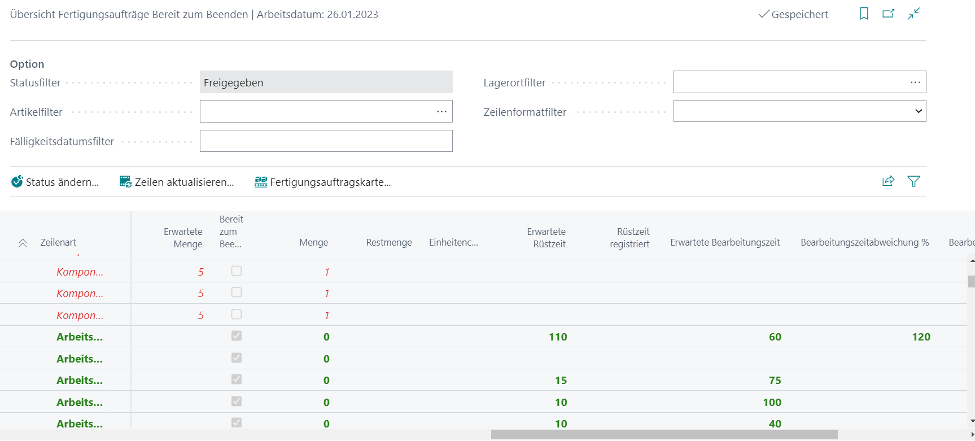
Task: Click the vertical scrollbar thumb
Action: pyautogui.click(x=971, y=281)
